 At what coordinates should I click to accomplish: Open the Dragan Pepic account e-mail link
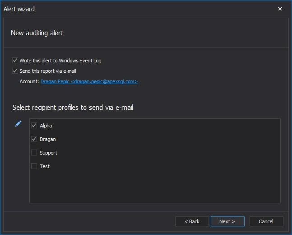[x=89, y=81]
